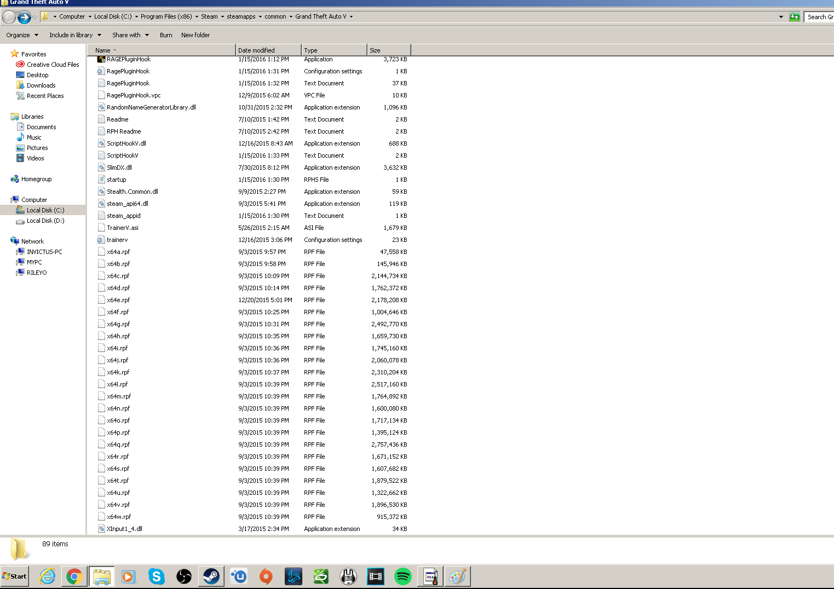Screen dimensions: 834x589
Task: Open the Pictures library
Action: (x=37, y=148)
